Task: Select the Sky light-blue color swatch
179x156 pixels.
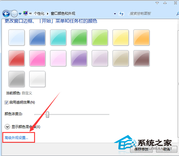Action: coord(16,38)
